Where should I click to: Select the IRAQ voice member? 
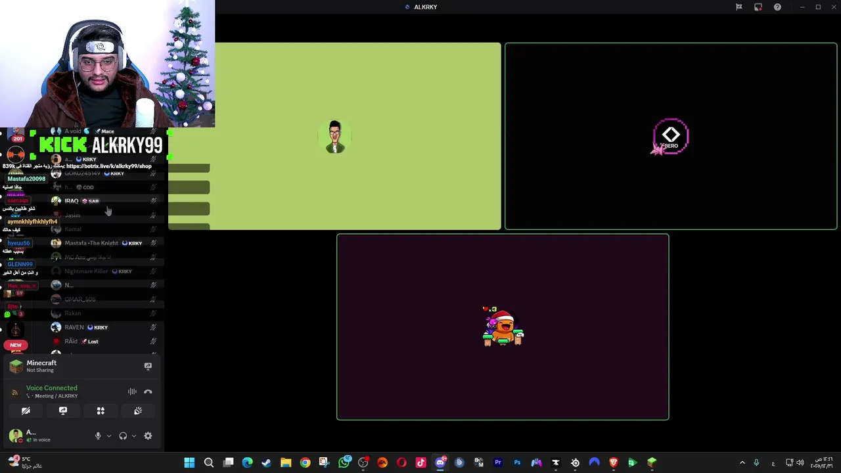click(x=105, y=201)
